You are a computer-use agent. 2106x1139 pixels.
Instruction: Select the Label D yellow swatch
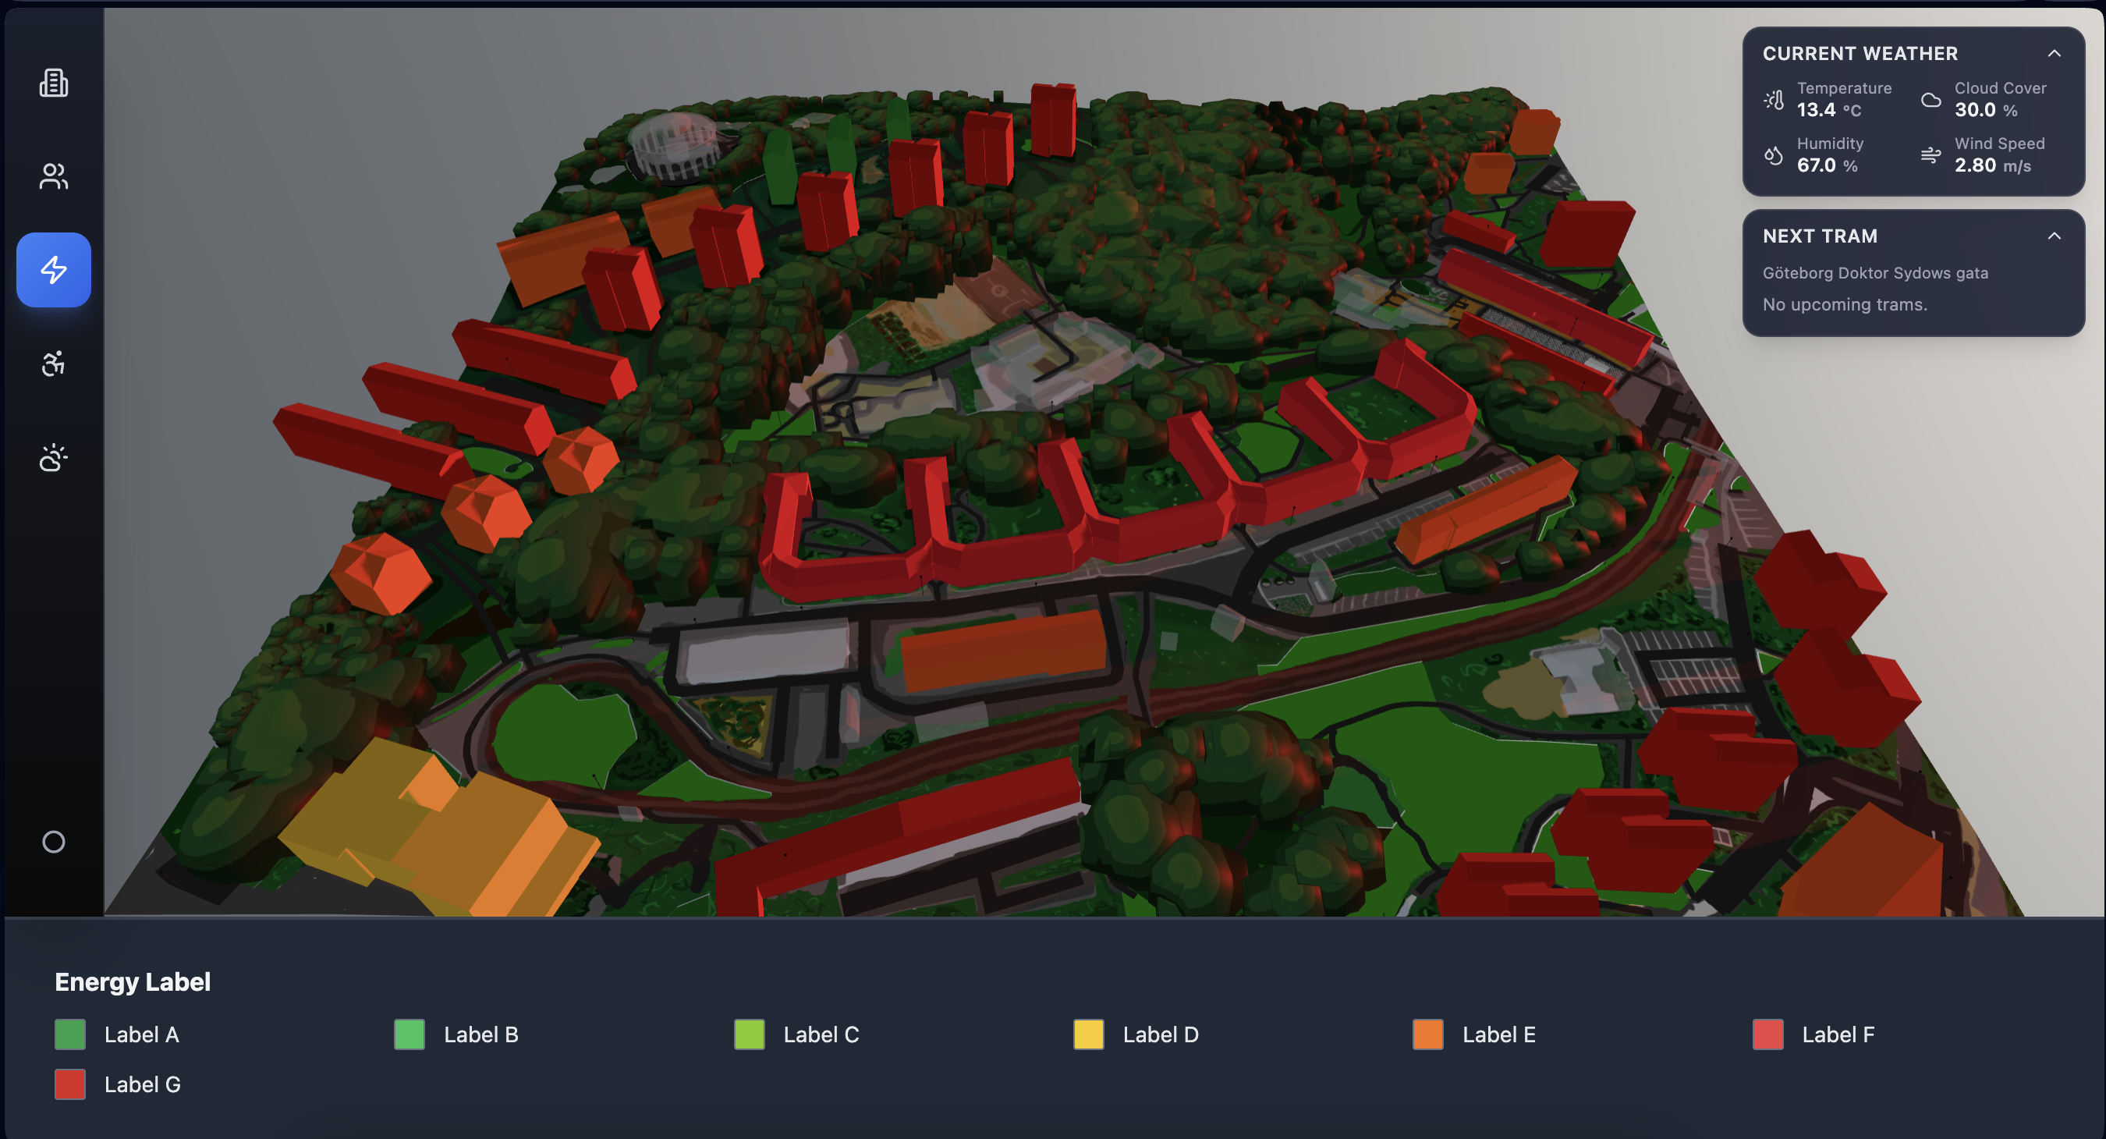click(x=1088, y=1034)
